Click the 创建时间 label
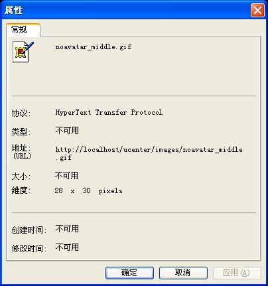This screenshot has width=268, height=286. pyautogui.click(x=29, y=230)
